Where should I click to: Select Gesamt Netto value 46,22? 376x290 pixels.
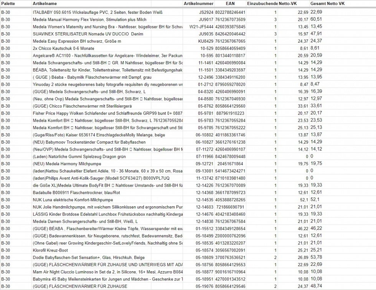point(316,228)
